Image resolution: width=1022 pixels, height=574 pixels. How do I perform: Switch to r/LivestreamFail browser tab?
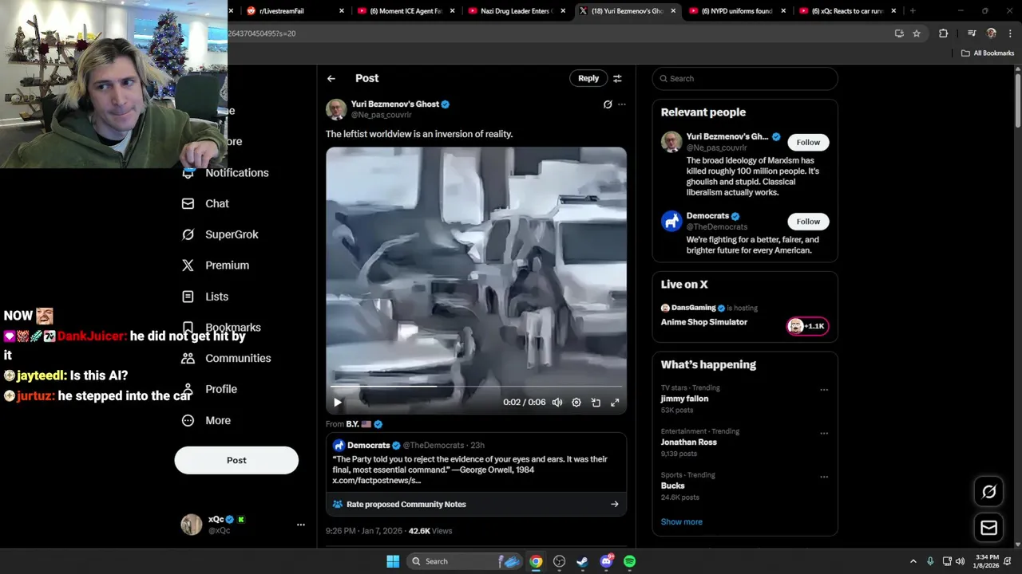tap(295, 11)
